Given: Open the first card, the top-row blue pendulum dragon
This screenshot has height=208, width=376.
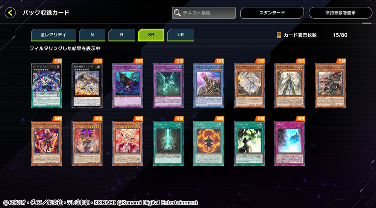Looking at the screenshot, I should click(47, 86).
